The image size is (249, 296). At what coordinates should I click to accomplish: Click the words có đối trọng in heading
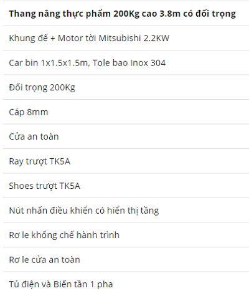[210, 14]
